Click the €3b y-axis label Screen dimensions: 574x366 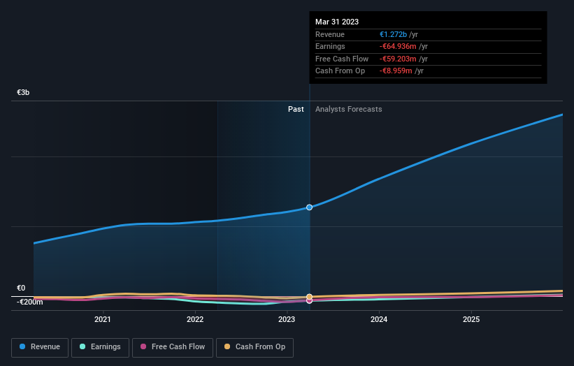[23, 92]
